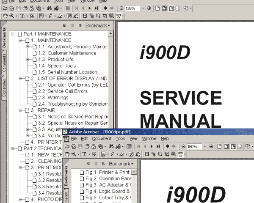Open the Note tool dropdown arrow in the back window
This screenshot has width=254, height=203.
pos(46,16)
